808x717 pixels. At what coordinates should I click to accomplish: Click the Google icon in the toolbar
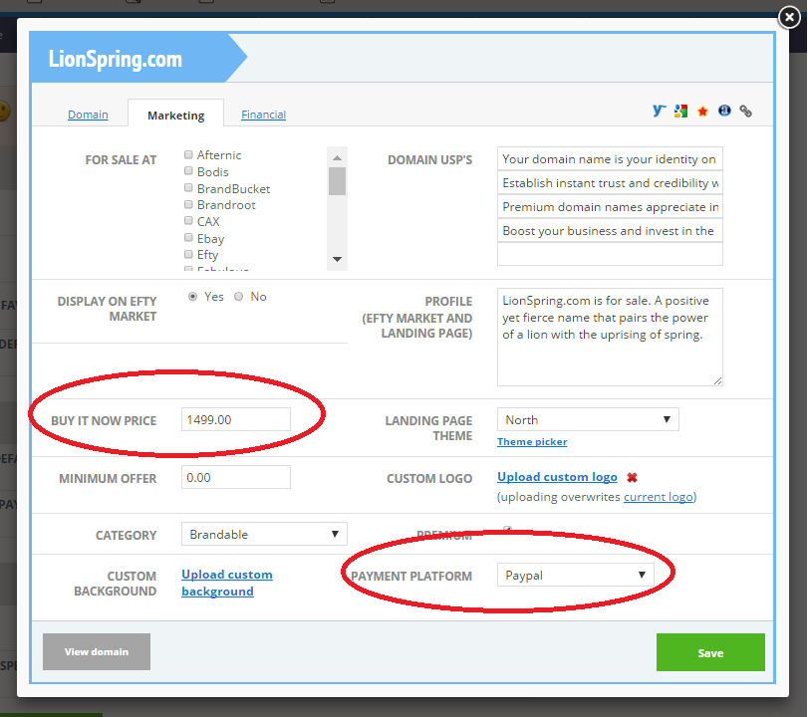(680, 111)
